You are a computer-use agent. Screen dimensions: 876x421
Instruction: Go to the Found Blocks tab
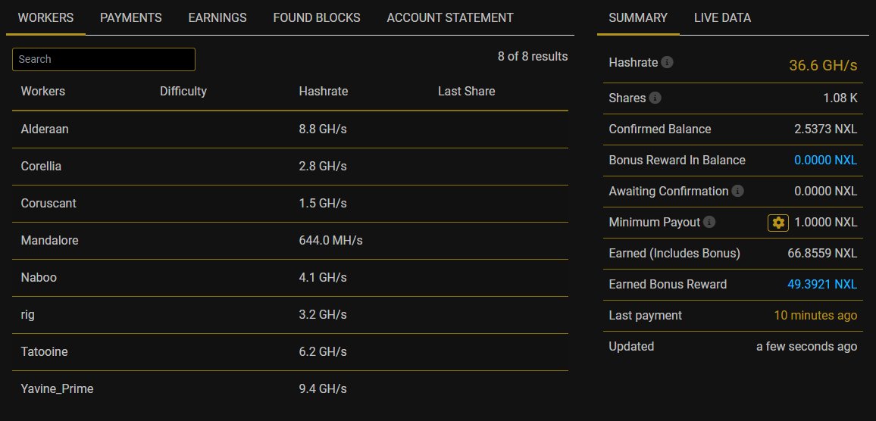(x=317, y=18)
